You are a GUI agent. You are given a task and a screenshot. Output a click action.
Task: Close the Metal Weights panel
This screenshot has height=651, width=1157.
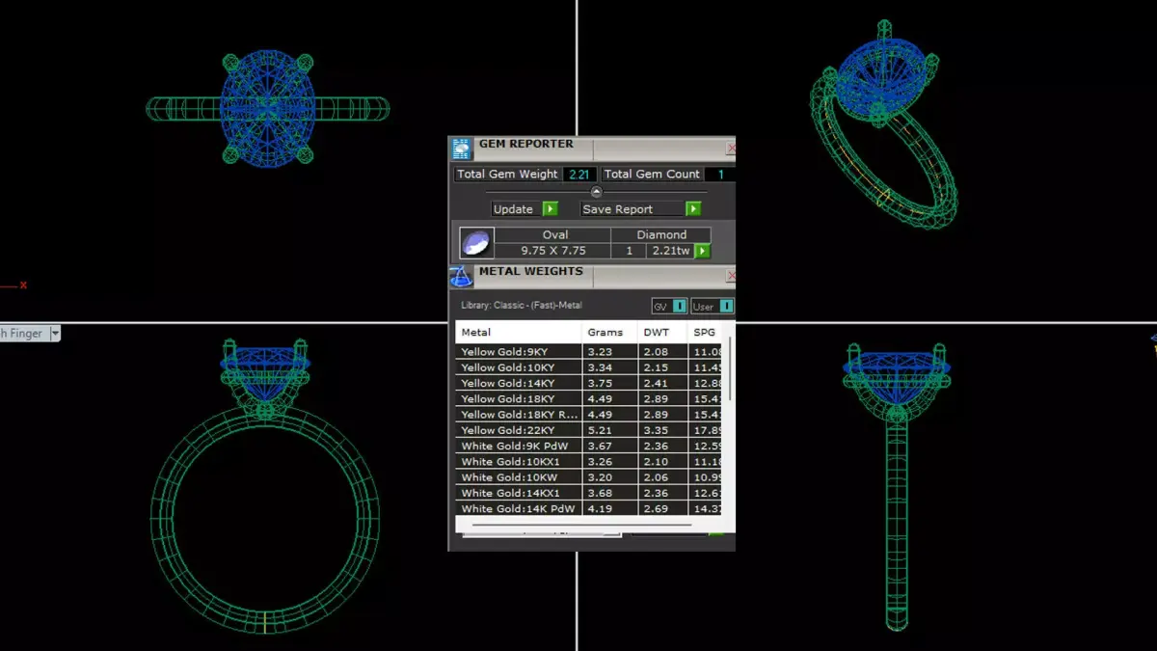pos(731,277)
